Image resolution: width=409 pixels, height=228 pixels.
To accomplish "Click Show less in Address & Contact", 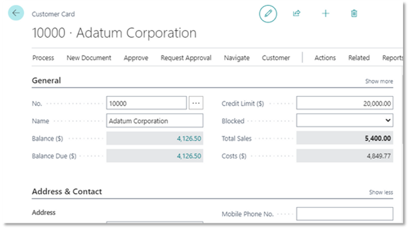I will 381,193.
